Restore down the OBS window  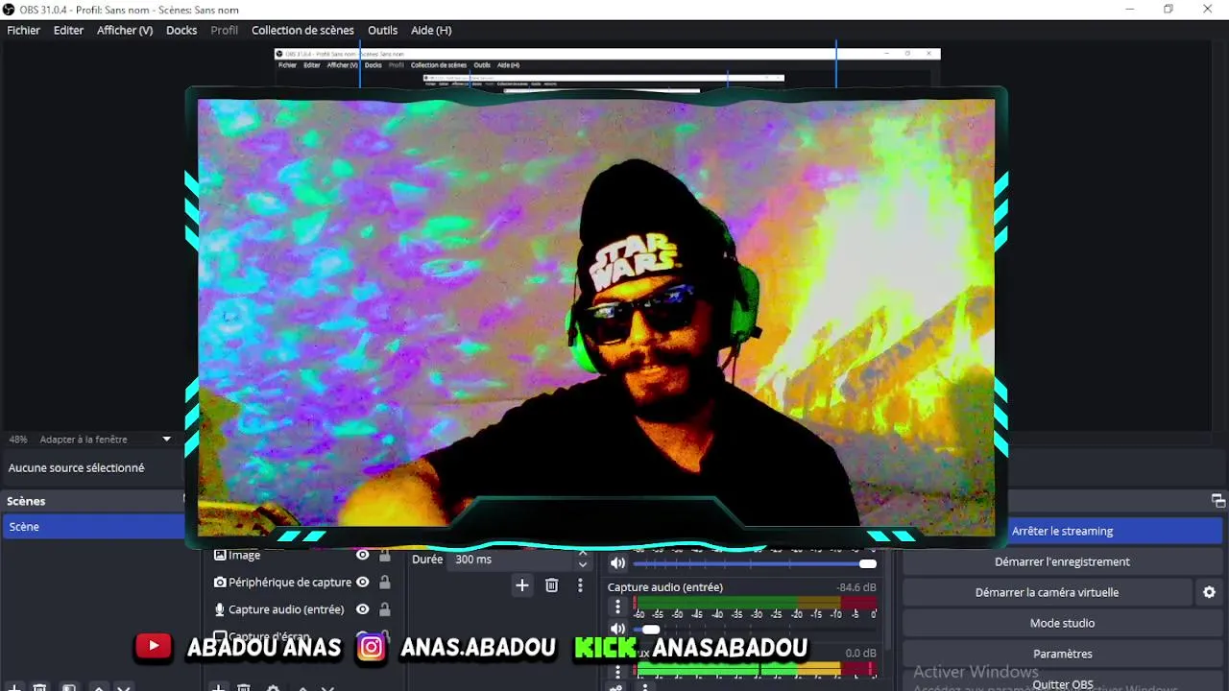(1169, 10)
